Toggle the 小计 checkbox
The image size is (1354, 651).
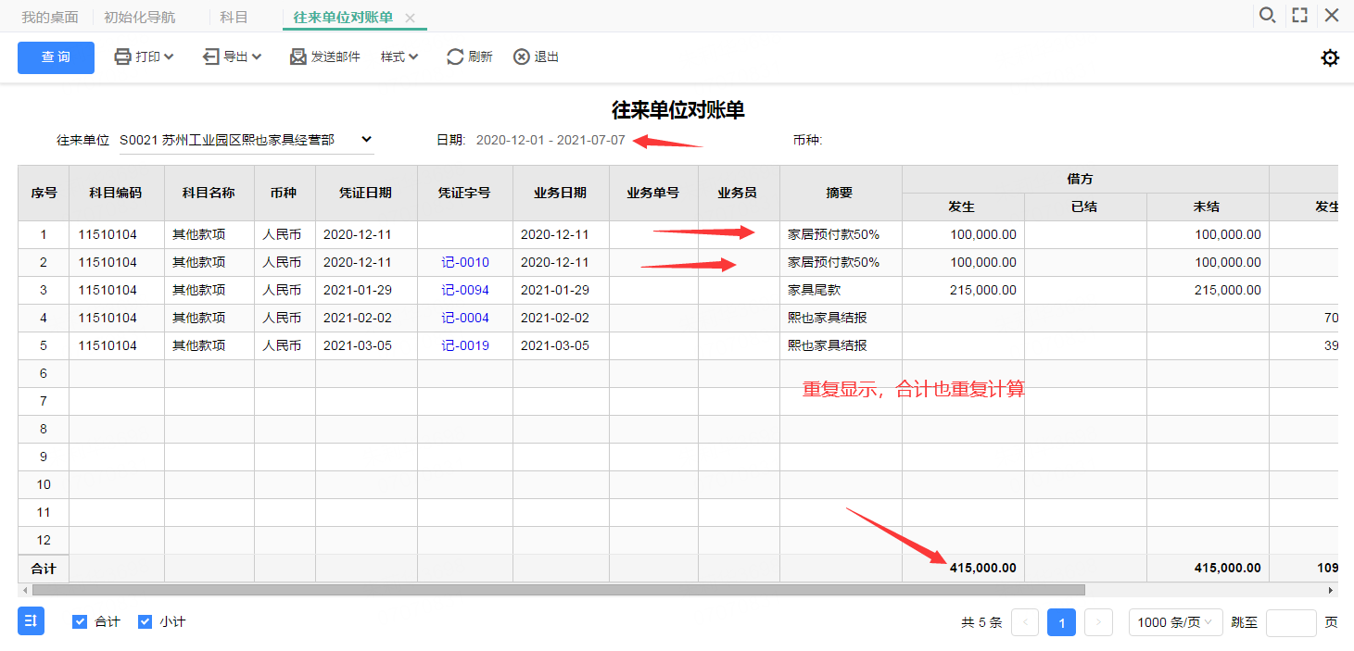[x=145, y=622]
